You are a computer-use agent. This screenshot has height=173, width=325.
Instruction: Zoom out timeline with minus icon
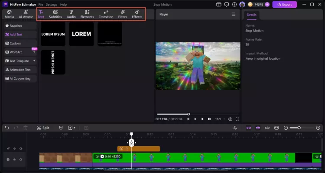click(x=286, y=128)
